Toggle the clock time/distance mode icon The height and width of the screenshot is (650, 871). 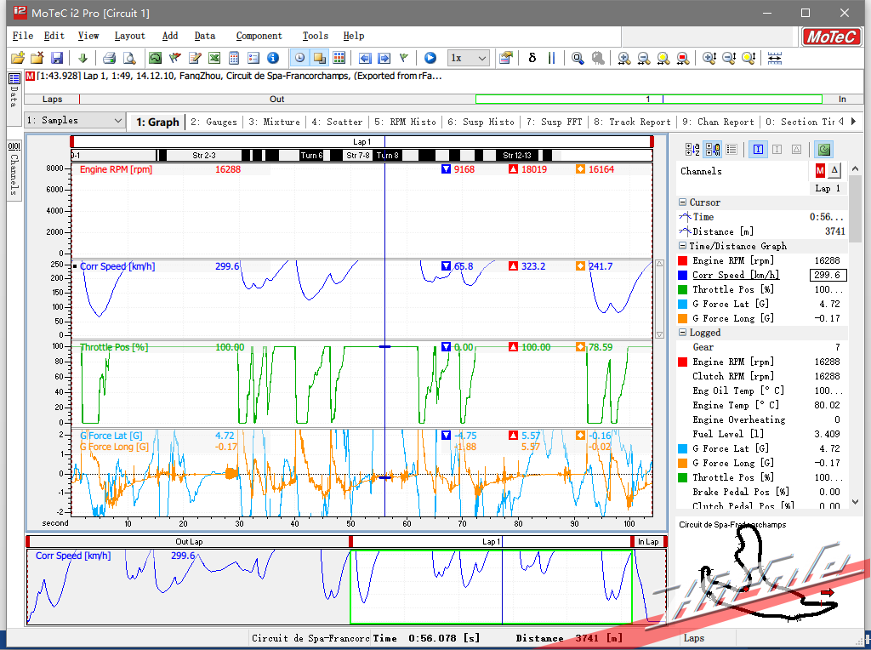(x=299, y=58)
